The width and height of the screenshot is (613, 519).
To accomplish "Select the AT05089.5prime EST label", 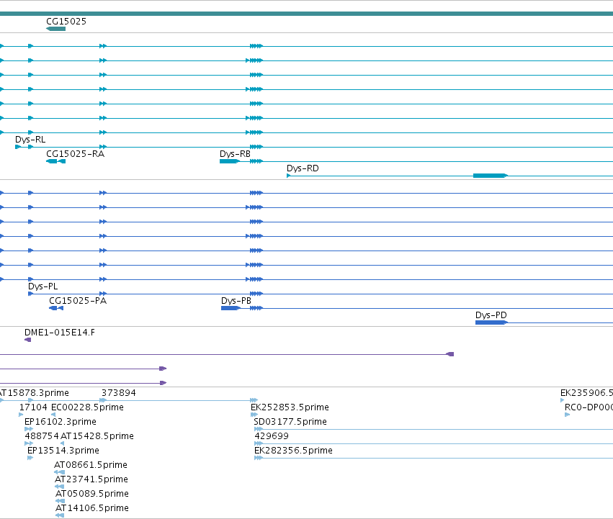I will coord(92,494).
